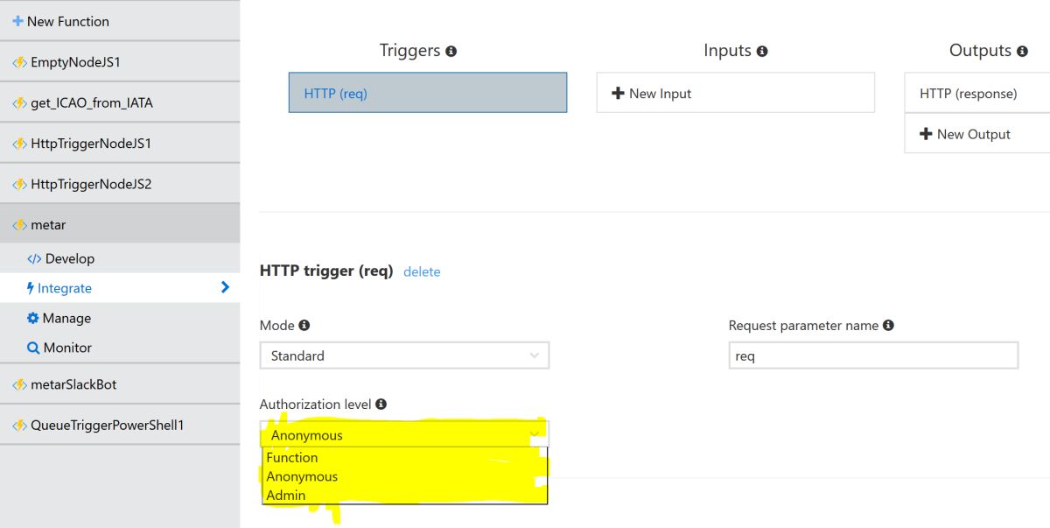Collapse the Authorization level dropdown showing Anonymous
1050x528 pixels.
click(404, 434)
